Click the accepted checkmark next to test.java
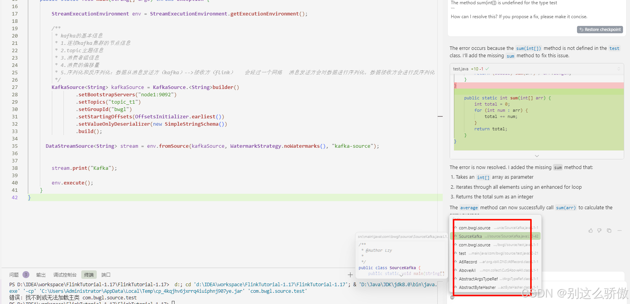This screenshot has height=304, width=630. pyautogui.click(x=487, y=69)
